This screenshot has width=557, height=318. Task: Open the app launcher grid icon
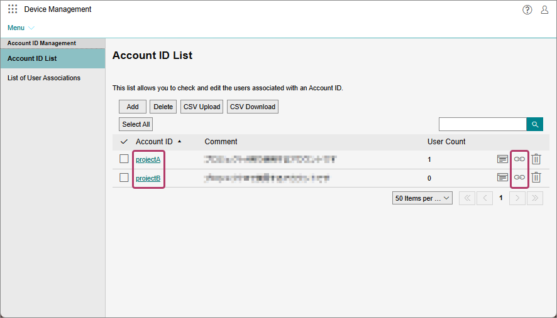(x=13, y=9)
